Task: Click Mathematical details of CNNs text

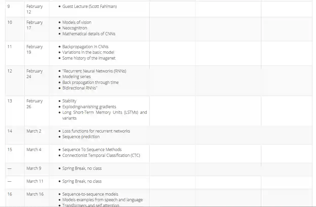Action: pos(89,34)
